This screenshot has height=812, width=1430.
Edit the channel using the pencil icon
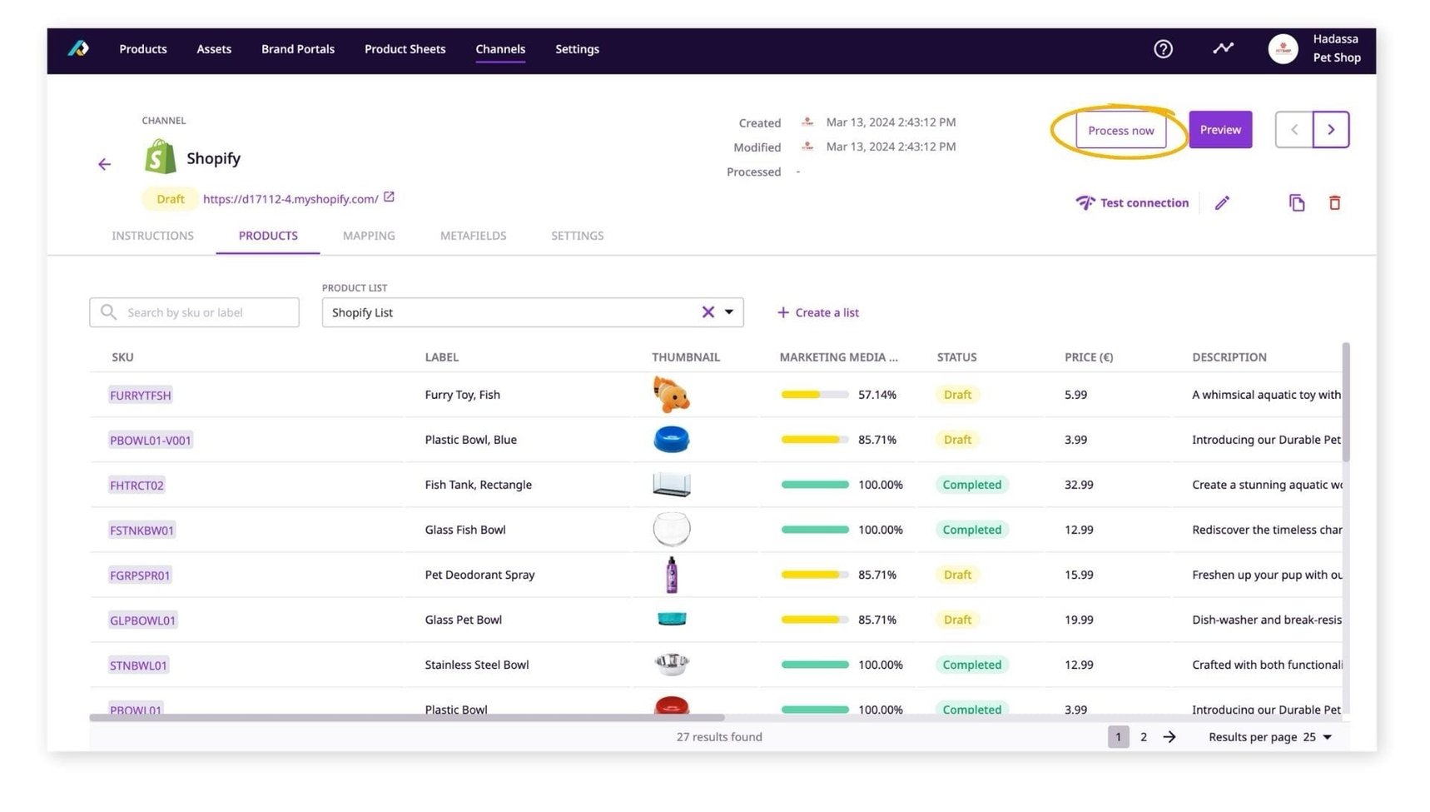[1222, 202]
